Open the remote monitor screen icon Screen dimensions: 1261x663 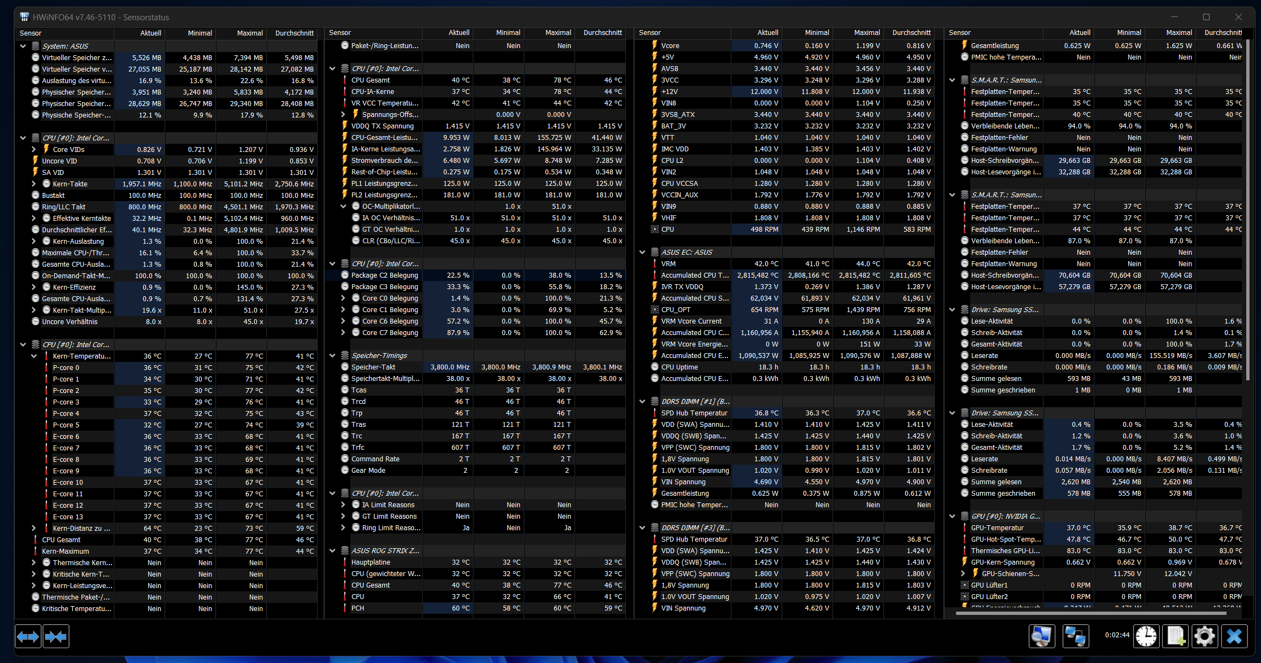[1042, 636]
